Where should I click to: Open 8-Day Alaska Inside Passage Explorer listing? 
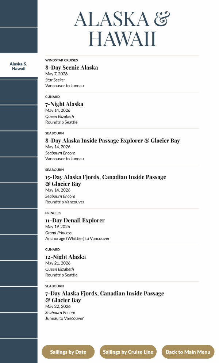[112, 141]
